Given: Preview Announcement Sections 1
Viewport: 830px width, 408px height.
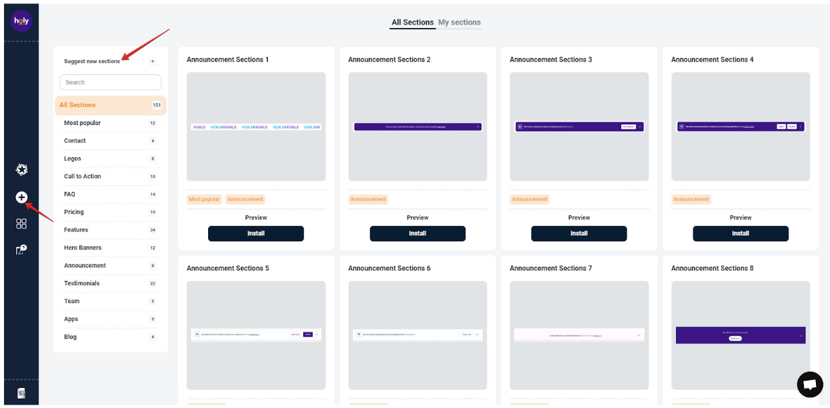Looking at the screenshot, I should pos(256,217).
